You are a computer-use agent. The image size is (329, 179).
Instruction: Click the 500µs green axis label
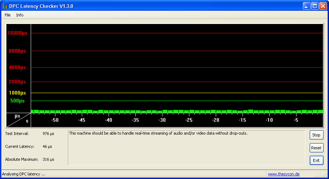click(x=18, y=101)
